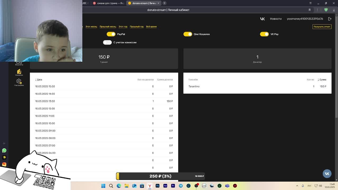Open the Настройки settings gear in sidebar
This screenshot has width=338, height=190.
click(x=19, y=82)
